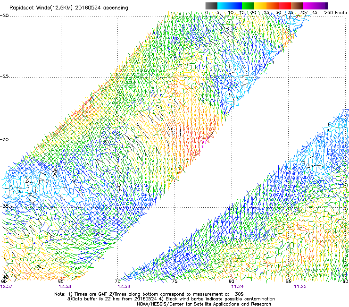The width and height of the screenshot is (349, 307).
Task: Click the longitude label '75'
Action: point(174,281)
